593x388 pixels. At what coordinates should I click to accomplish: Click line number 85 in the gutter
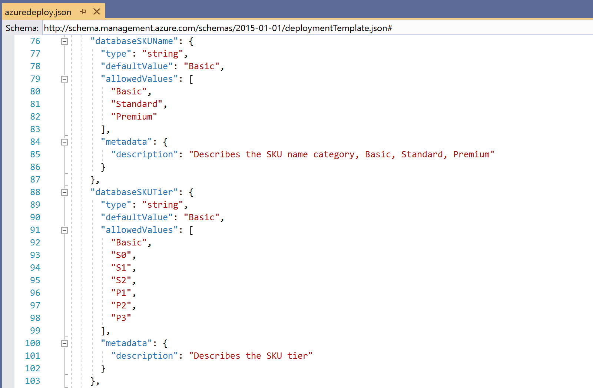[x=35, y=154]
